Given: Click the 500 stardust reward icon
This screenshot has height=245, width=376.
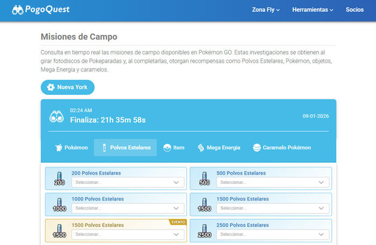Looking at the screenshot, I should [204, 179].
